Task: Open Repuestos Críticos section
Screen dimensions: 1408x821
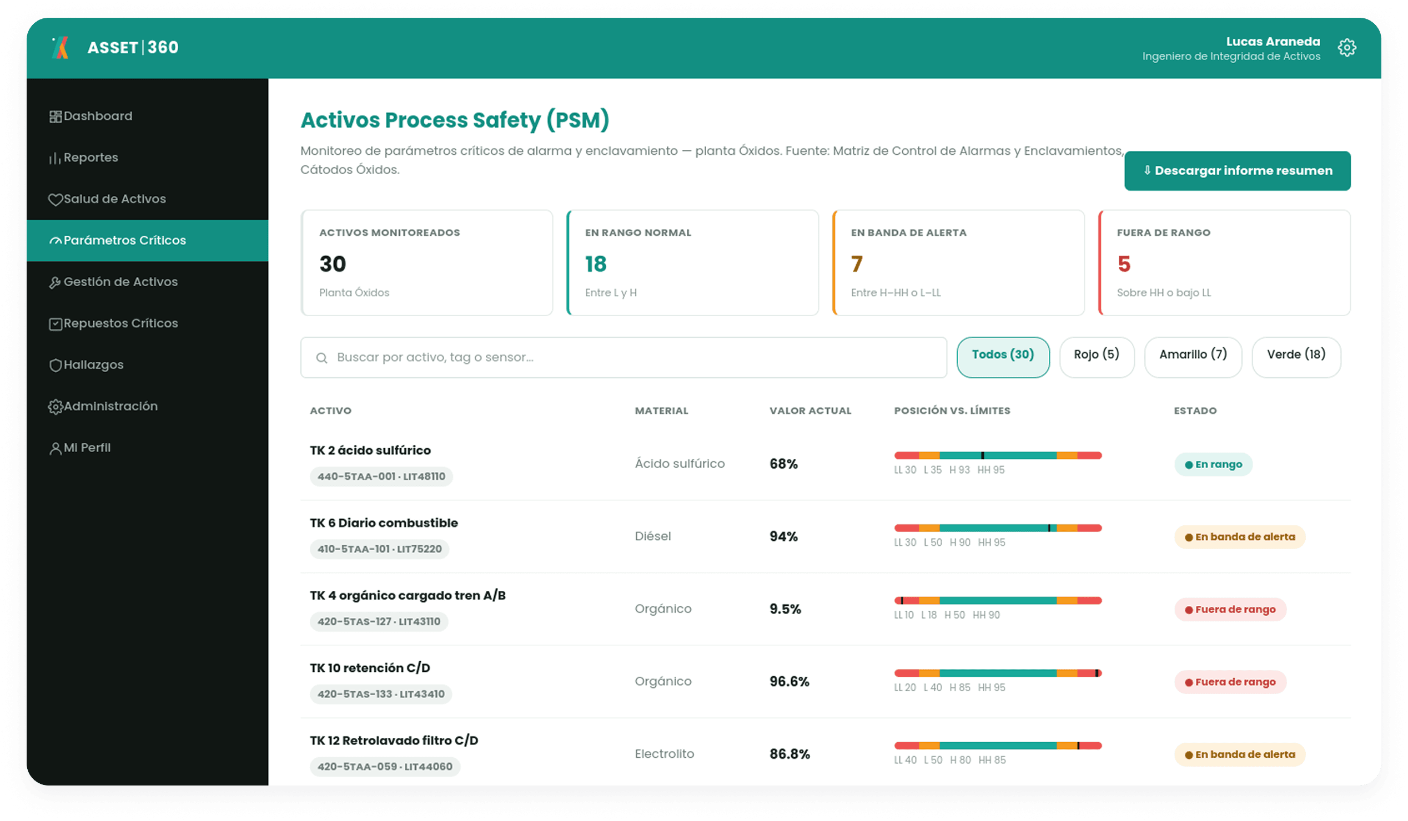Action: [x=148, y=324]
